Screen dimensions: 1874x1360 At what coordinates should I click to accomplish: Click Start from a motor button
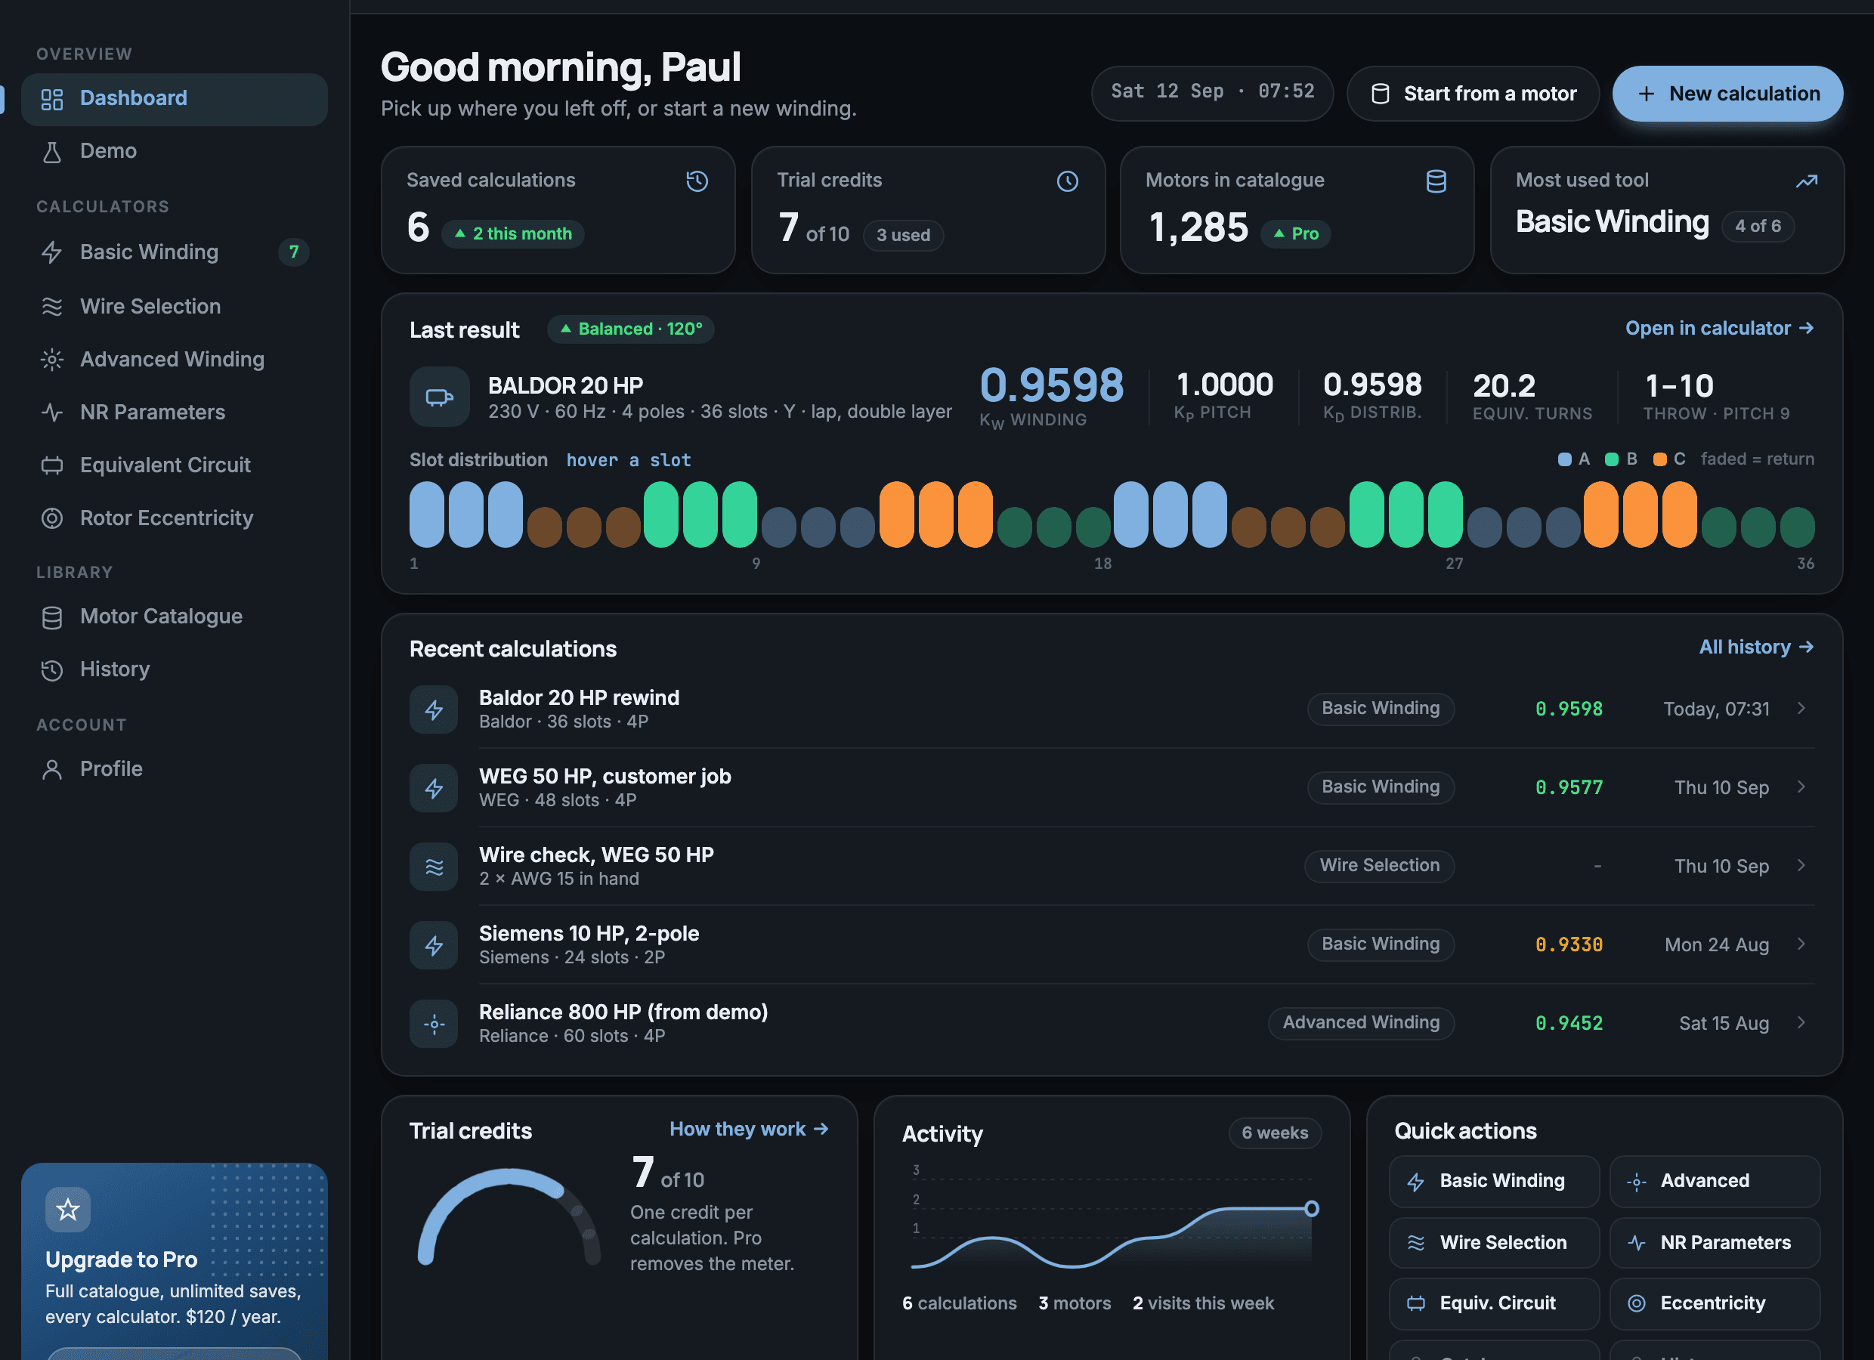[1473, 94]
